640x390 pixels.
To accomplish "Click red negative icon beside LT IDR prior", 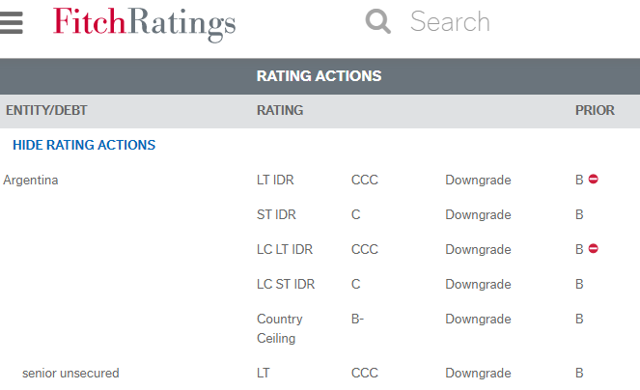I will [593, 179].
